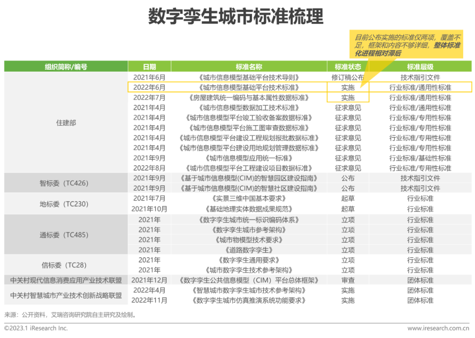Viewport: 475px width, 338px height.
Task: Select 《基础地理实体数据成果规范》
Action: 248,209
